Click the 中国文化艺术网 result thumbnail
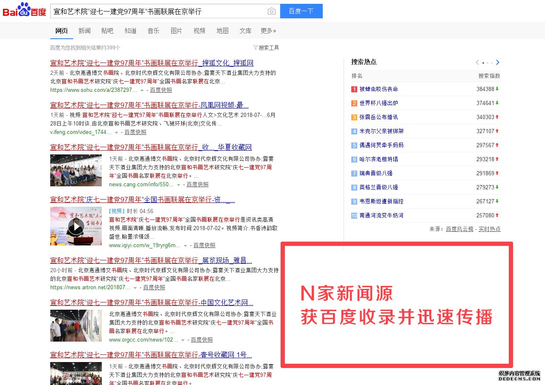545x385 pixels. (x=76, y=325)
